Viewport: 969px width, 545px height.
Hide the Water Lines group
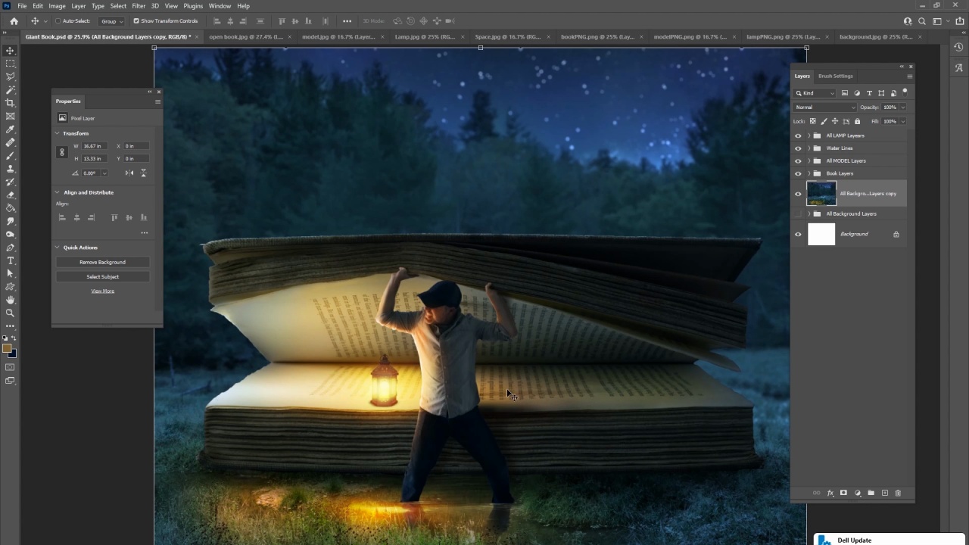pos(798,148)
